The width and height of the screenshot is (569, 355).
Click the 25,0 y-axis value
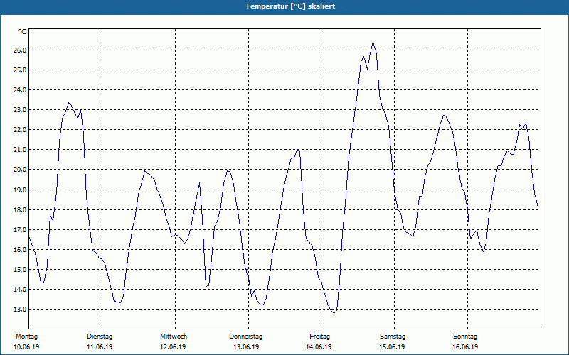[21, 70]
